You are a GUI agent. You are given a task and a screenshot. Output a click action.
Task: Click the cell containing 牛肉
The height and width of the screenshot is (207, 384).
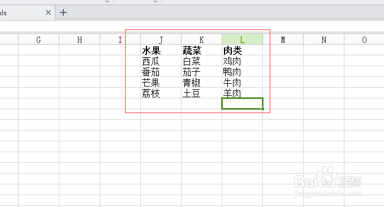242,83
